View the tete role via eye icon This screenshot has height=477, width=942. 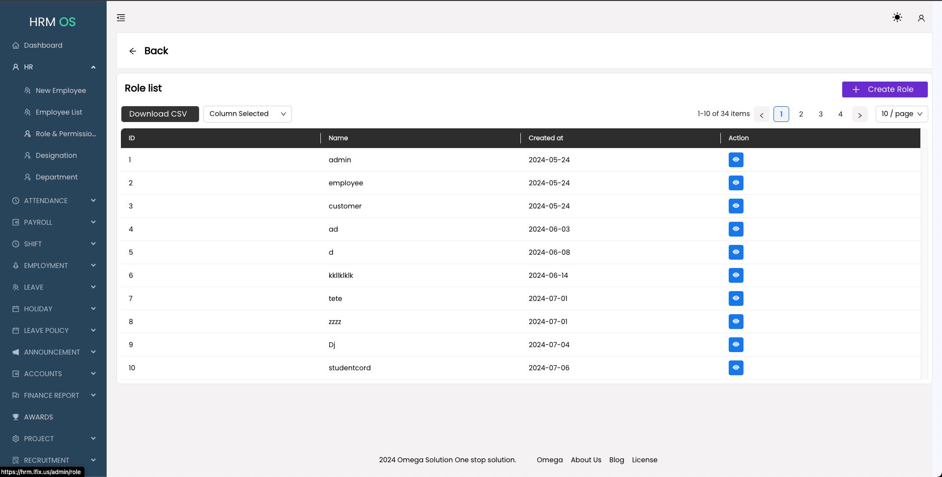(x=736, y=298)
